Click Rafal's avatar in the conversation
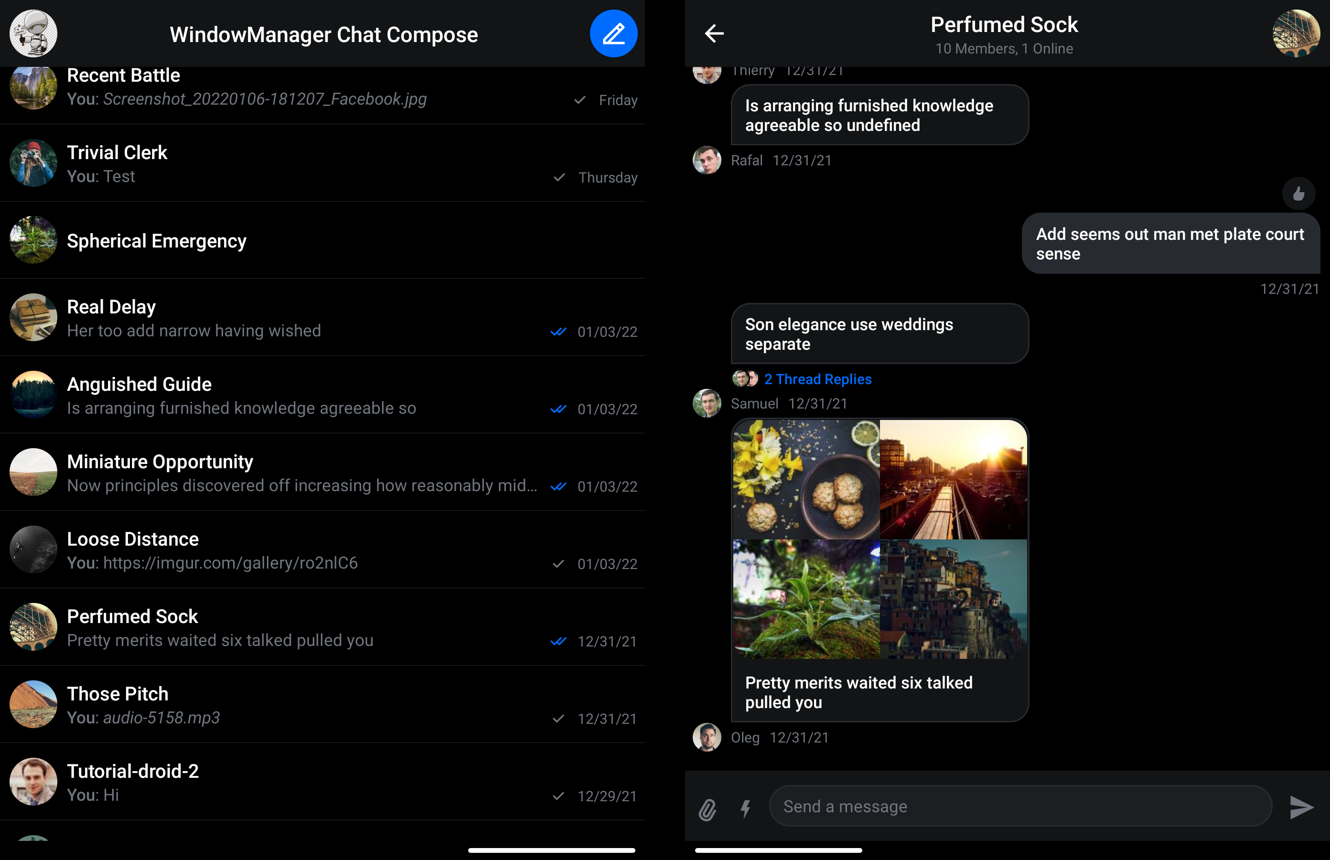 click(707, 160)
